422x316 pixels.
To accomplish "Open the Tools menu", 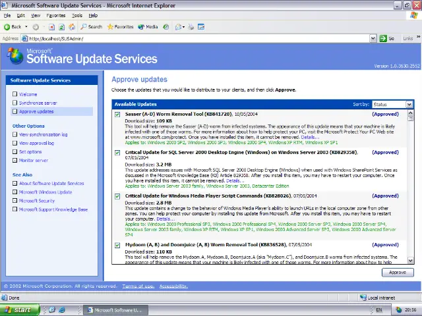I will (x=77, y=16).
